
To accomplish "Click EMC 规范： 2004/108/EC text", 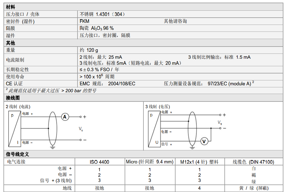I will 108,84.
